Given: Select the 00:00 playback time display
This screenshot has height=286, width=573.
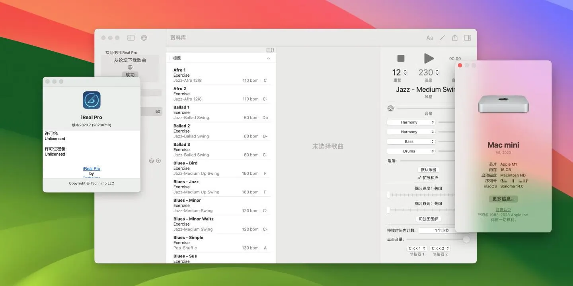Looking at the screenshot, I should pyautogui.click(x=454, y=58).
